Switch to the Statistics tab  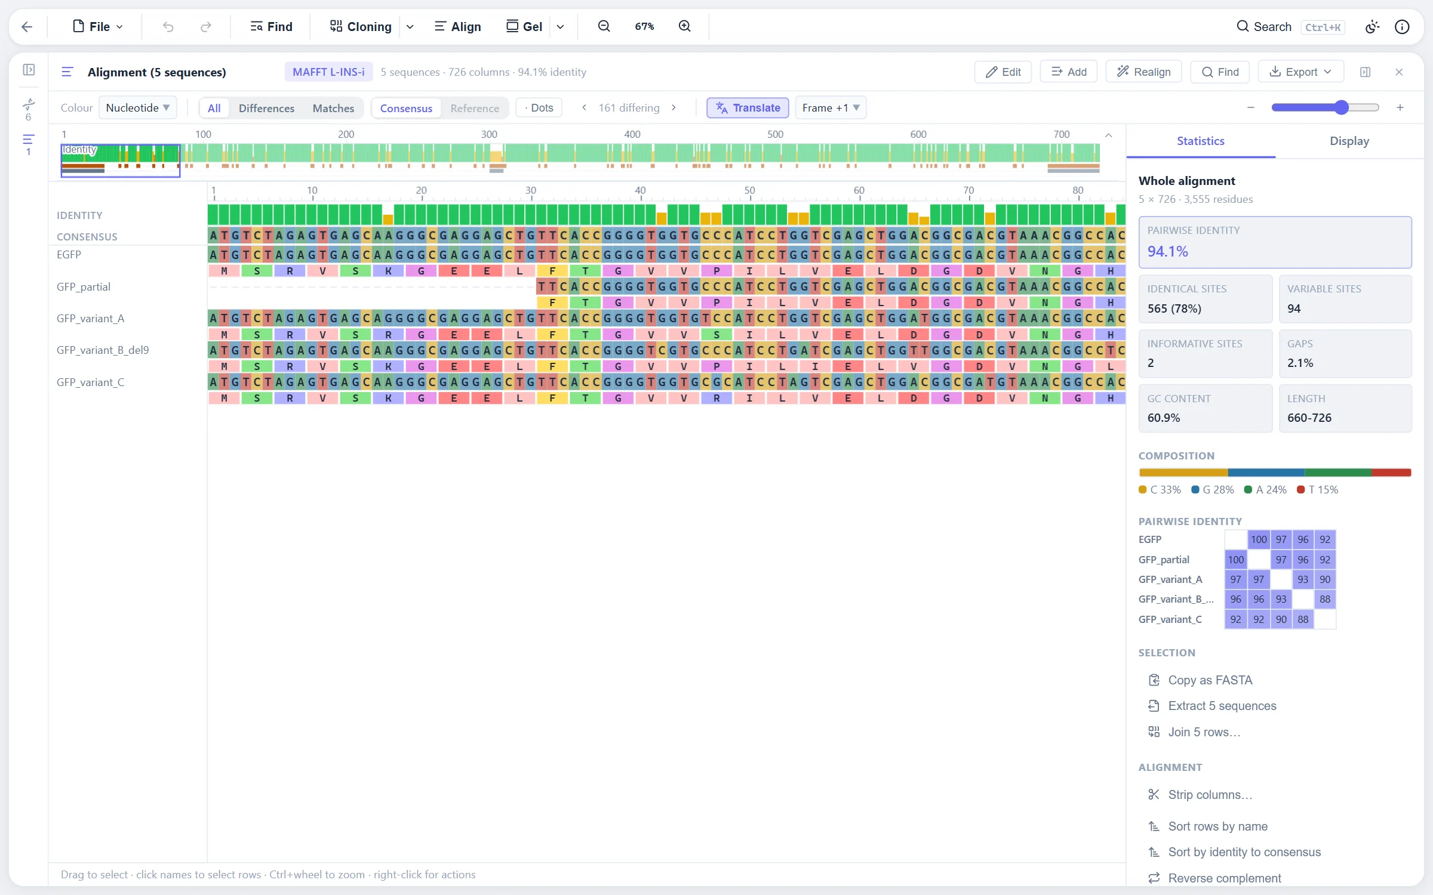pos(1200,141)
